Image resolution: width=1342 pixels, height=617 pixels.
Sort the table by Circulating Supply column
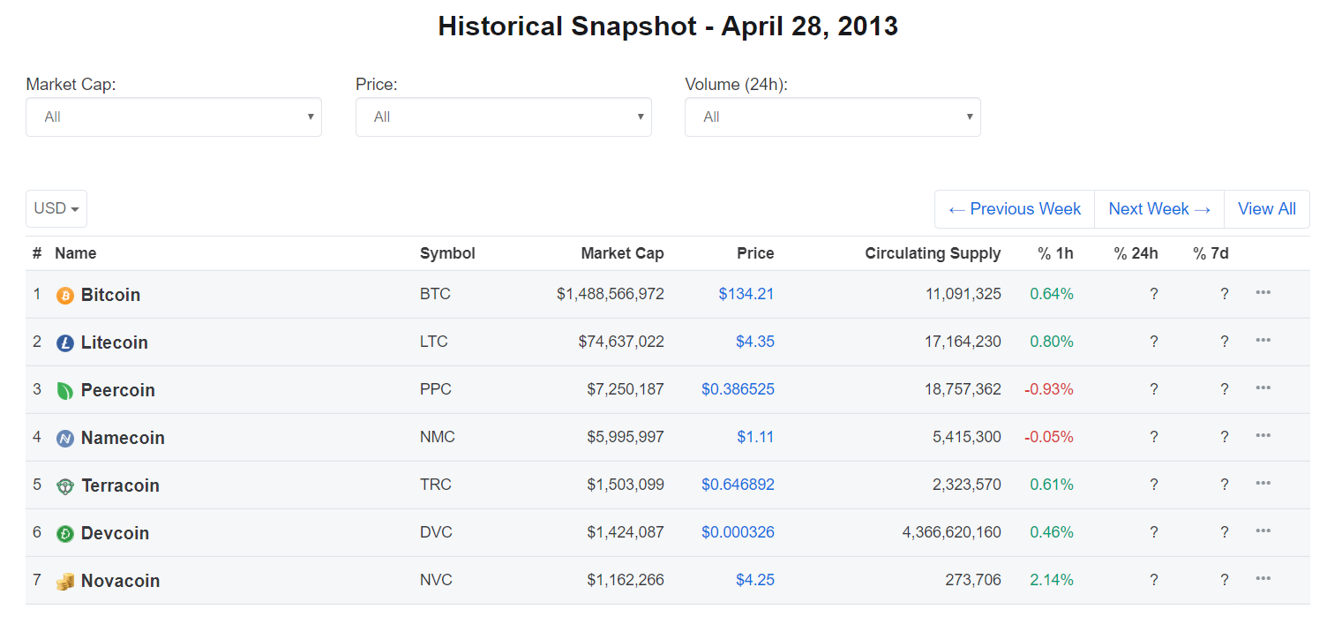click(x=933, y=253)
